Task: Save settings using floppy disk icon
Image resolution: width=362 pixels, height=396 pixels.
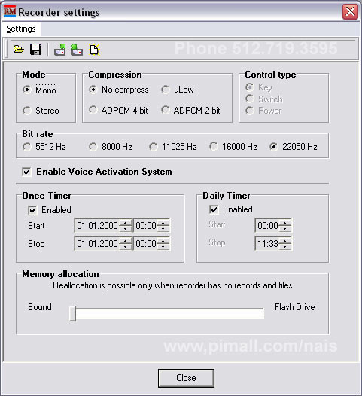Action: 35,49
